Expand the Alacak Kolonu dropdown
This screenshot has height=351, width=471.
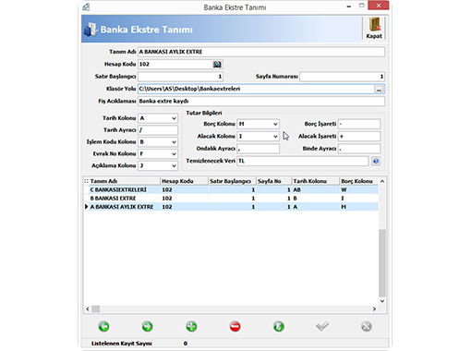pos(275,136)
